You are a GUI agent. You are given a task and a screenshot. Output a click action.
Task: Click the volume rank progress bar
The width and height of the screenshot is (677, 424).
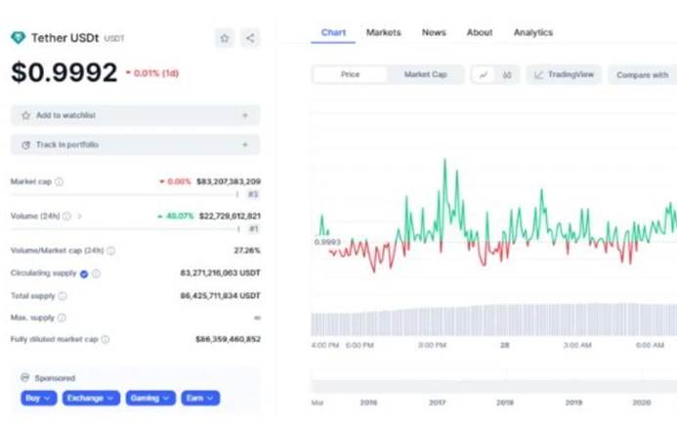click(x=125, y=230)
